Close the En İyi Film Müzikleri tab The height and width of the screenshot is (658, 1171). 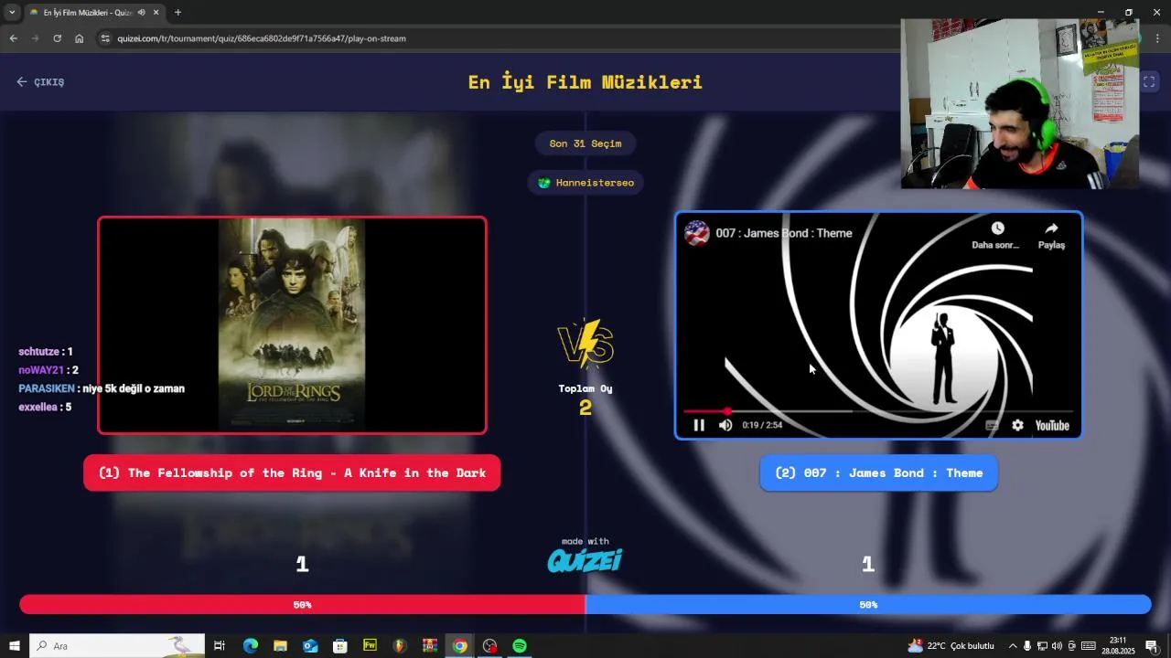pos(156,13)
